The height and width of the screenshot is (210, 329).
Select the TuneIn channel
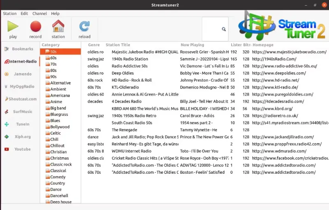pos(17,124)
